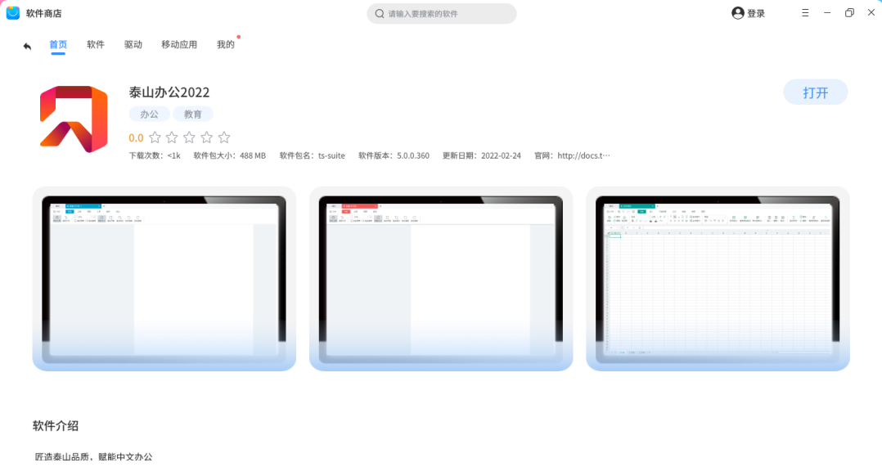Rate with the second star
This screenshot has width=882, height=467.
[x=172, y=137]
